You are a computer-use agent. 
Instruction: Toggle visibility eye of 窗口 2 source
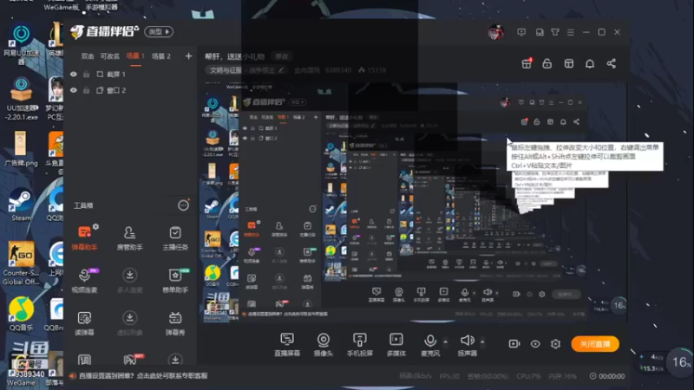74,90
